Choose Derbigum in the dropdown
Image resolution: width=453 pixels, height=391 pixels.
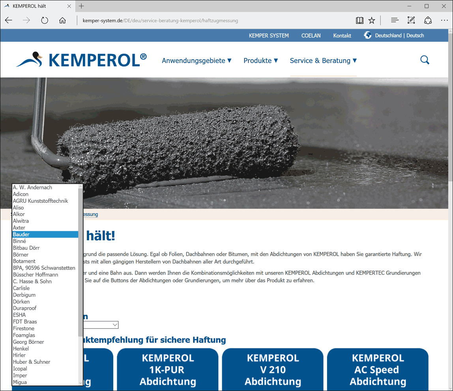click(x=45, y=295)
